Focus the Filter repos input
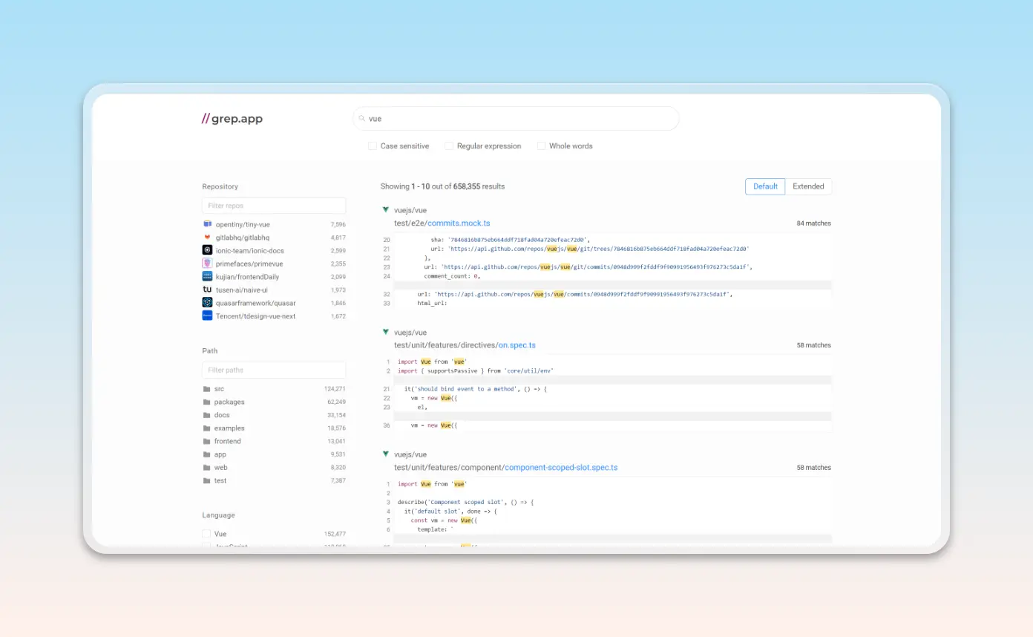 tap(274, 206)
